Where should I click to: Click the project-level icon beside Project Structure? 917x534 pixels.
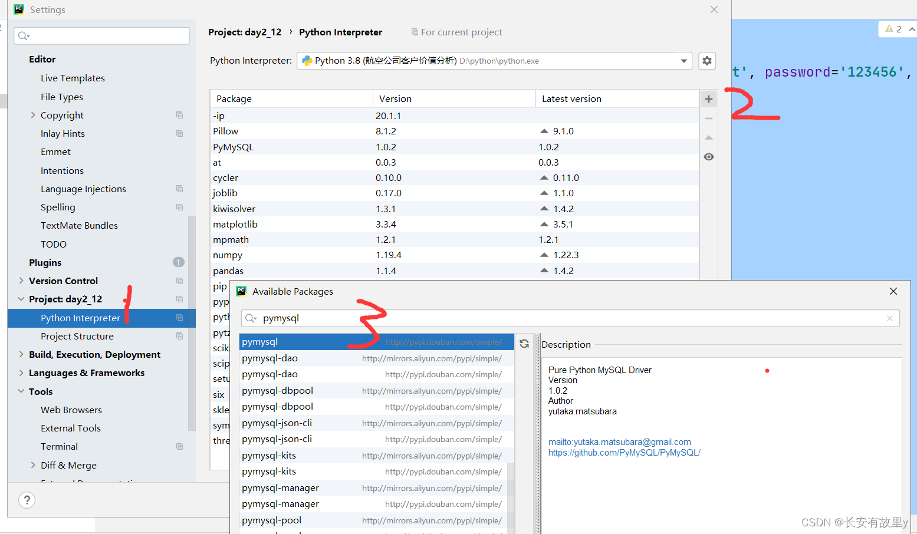pos(179,336)
